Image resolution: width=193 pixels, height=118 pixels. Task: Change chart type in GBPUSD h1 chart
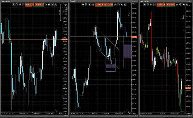(x=151, y=5)
